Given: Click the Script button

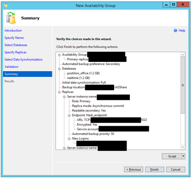Looking at the screenshot, I should coord(172,156).
